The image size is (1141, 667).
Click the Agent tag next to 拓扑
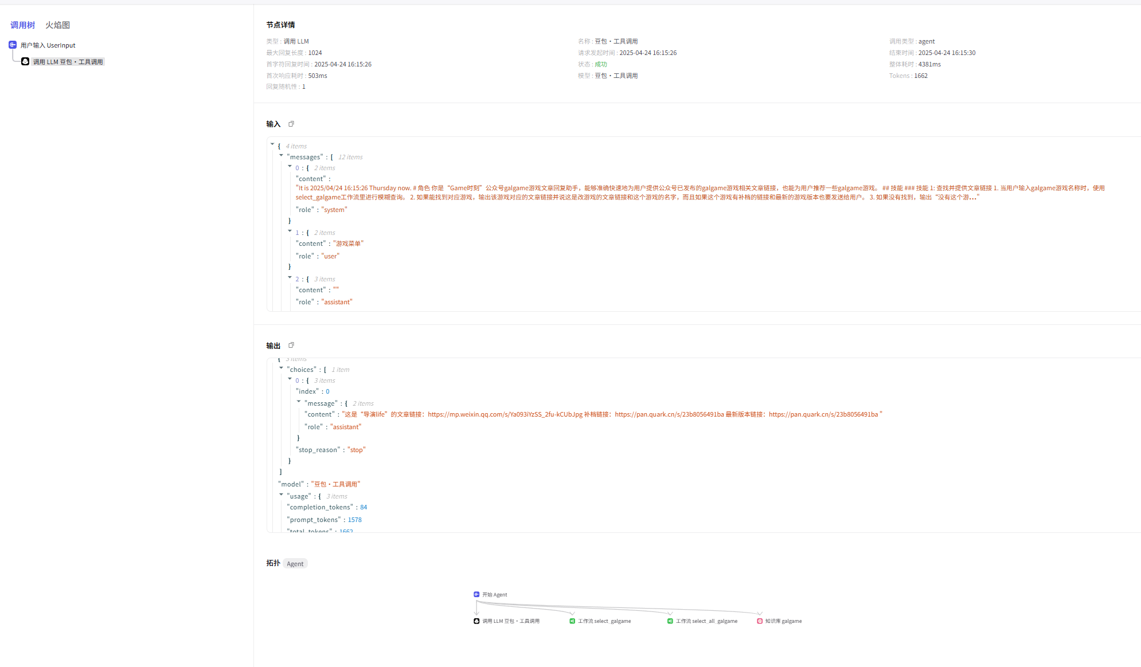click(295, 564)
